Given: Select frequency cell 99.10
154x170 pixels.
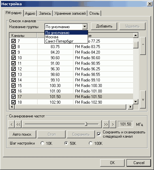Looking at the screenshot, I should click(55, 80).
